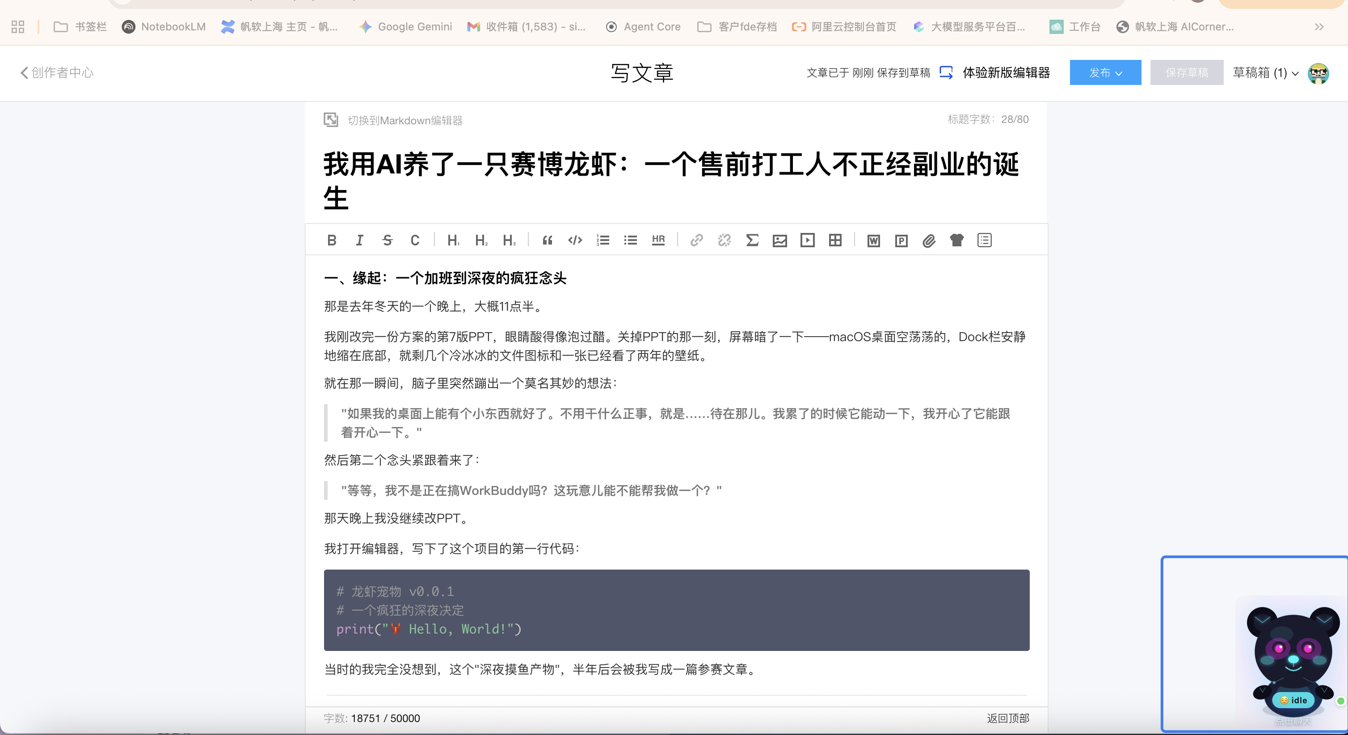Add a hyperlink with link icon

[x=696, y=240]
